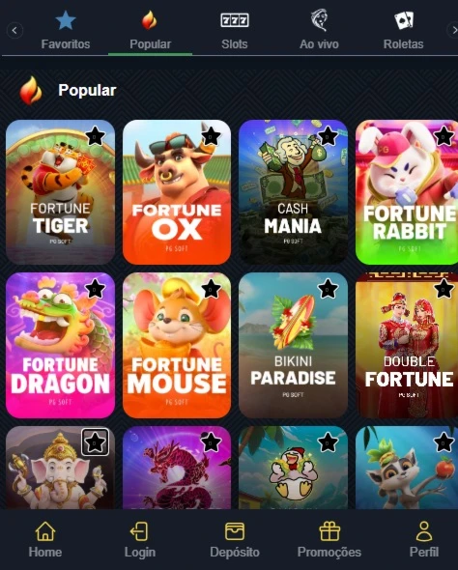458x570 pixels.
Task: Expand categories with left arrow chevron
Action: click(14, 30)
